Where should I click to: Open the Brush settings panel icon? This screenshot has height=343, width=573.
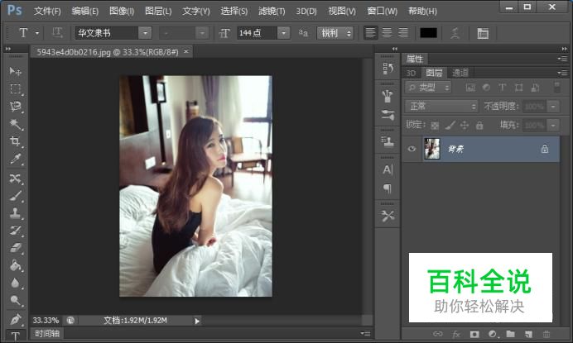tap(388, 116)
